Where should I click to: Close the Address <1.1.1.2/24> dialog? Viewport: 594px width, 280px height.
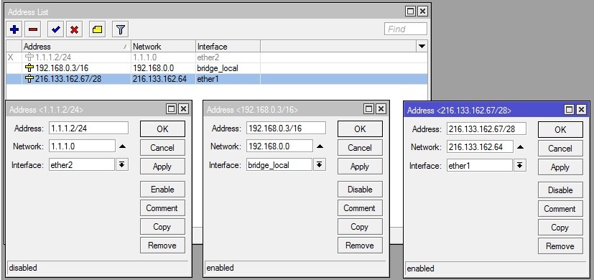click(x=183, y=109)
